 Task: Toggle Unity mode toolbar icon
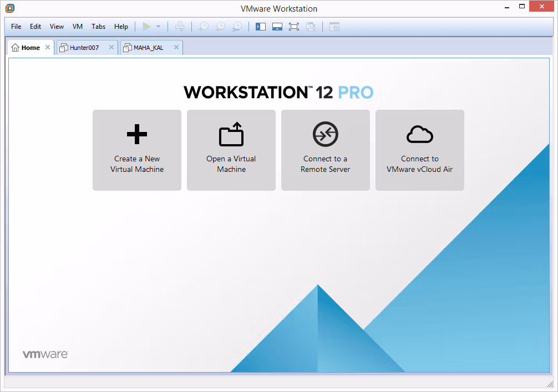click(311, 27)
